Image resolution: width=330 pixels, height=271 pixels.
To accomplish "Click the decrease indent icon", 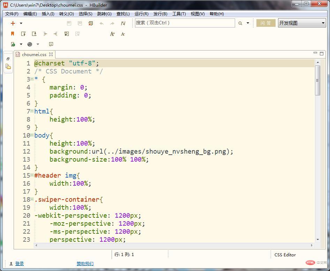I will point(45,34).
